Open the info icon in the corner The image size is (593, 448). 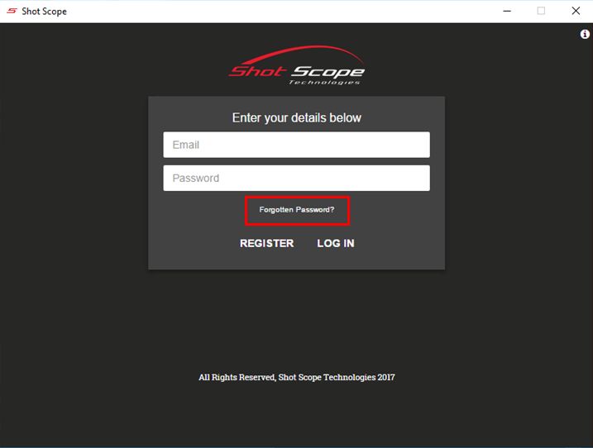point(585,35)
